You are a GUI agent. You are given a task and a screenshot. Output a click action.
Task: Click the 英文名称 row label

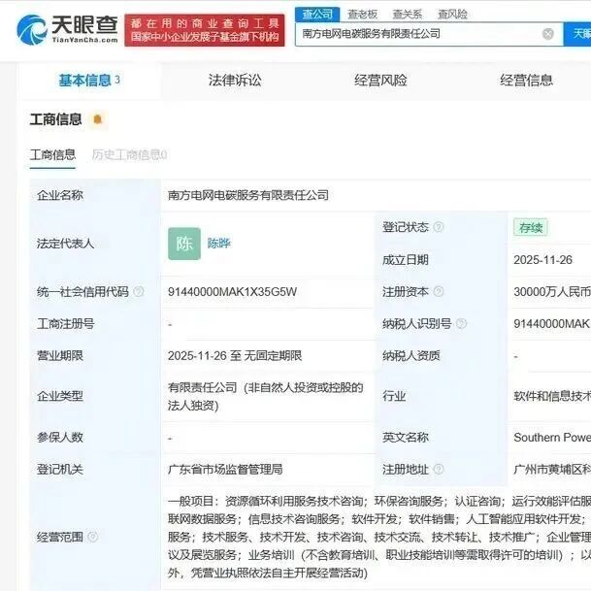[406, 438]
